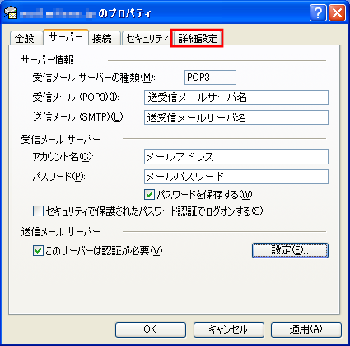This screenshot has width=350, height=346.
Task: Click the outgoing SMTP server field
Action: (x=236, y=117)
